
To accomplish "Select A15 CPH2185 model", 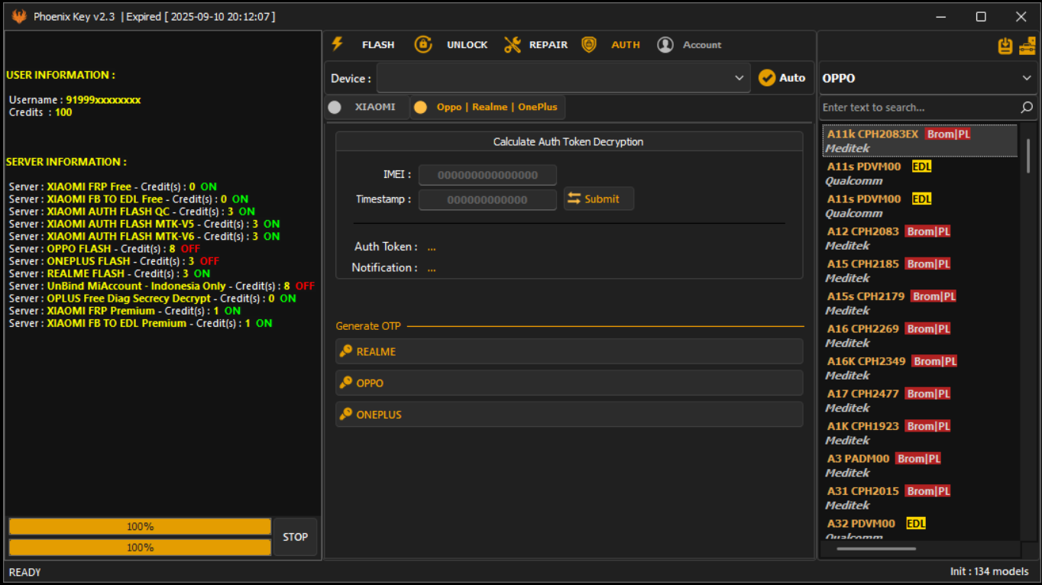I will (x=920, y=270).
